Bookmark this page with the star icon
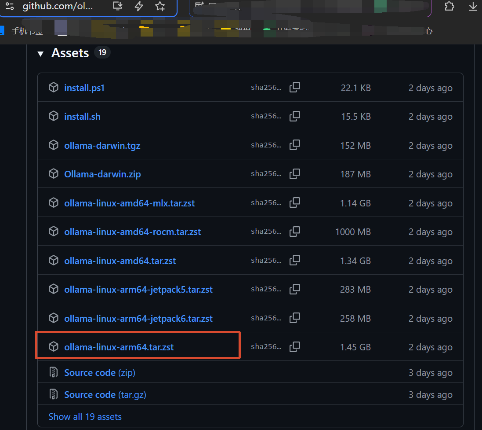This screenshot has width=482, height=430. click(160, 6)
